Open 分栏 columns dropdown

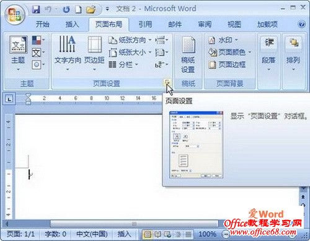point(123,65)
